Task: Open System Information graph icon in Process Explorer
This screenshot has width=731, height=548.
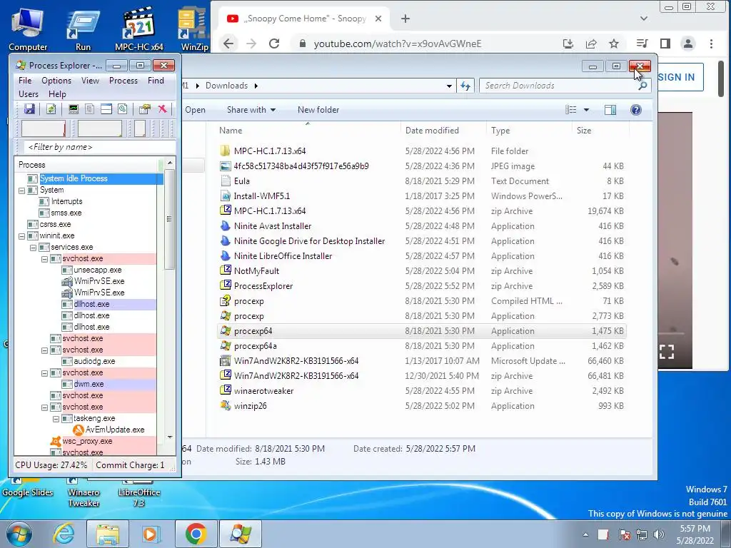Action: [x=74, y=109]
